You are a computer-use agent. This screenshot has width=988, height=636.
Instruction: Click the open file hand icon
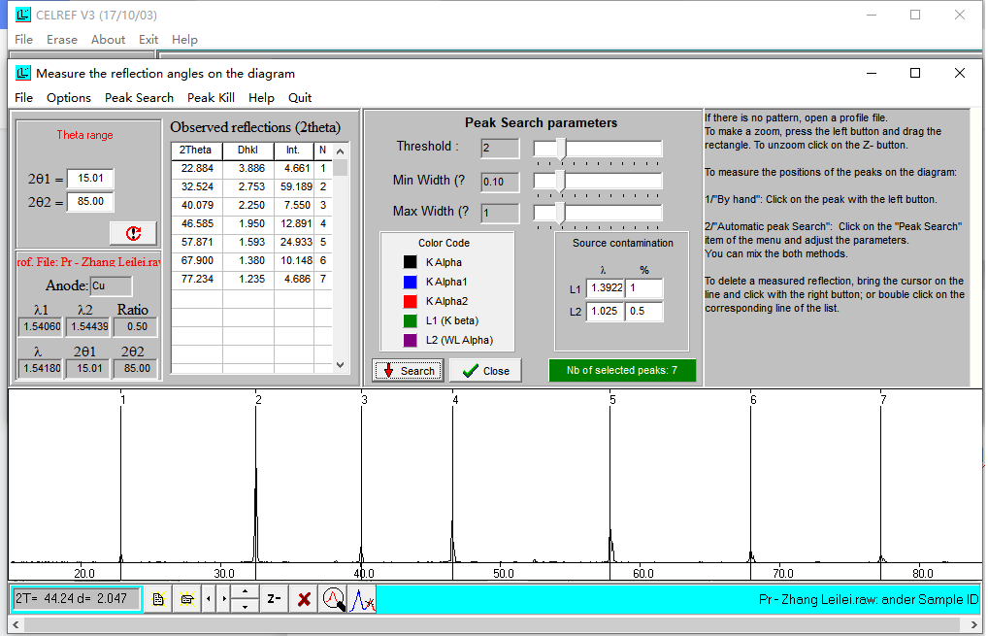pos(186,599)
